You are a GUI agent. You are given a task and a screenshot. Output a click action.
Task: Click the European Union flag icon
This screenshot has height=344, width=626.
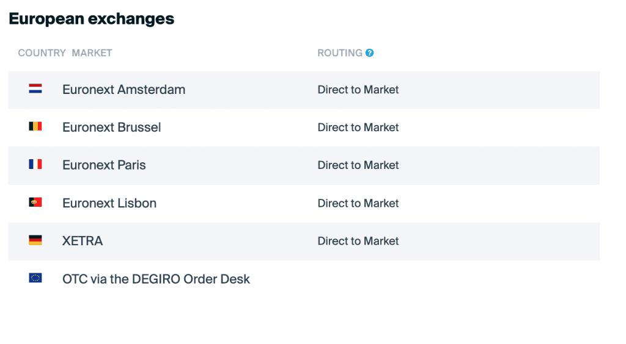[x=35, y=278]
